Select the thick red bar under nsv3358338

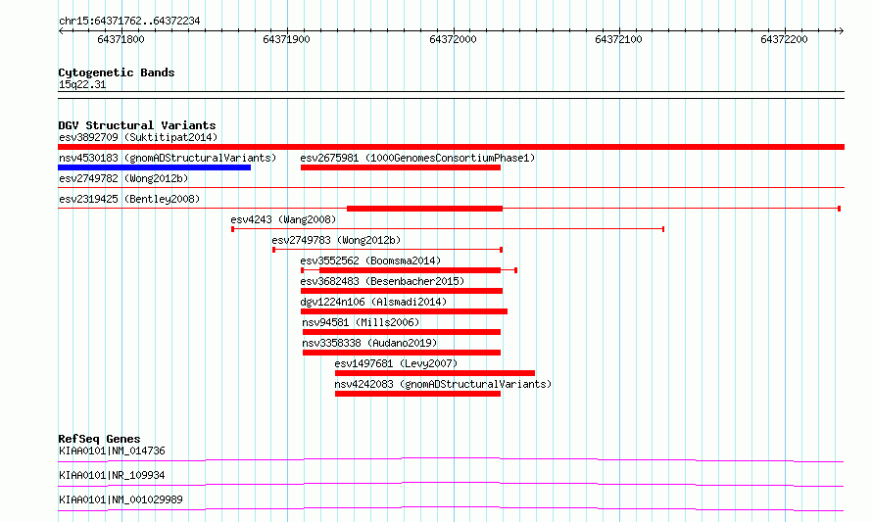pos(402,353)
